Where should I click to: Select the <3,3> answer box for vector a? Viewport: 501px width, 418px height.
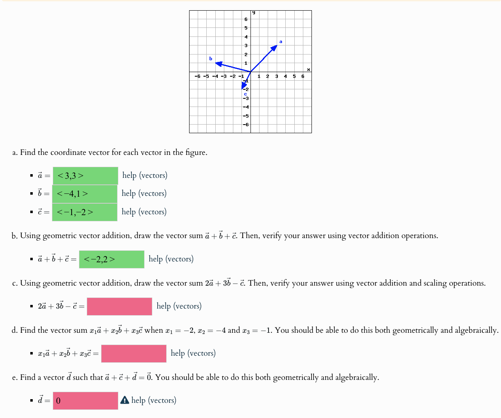click(x=84, y=175)
